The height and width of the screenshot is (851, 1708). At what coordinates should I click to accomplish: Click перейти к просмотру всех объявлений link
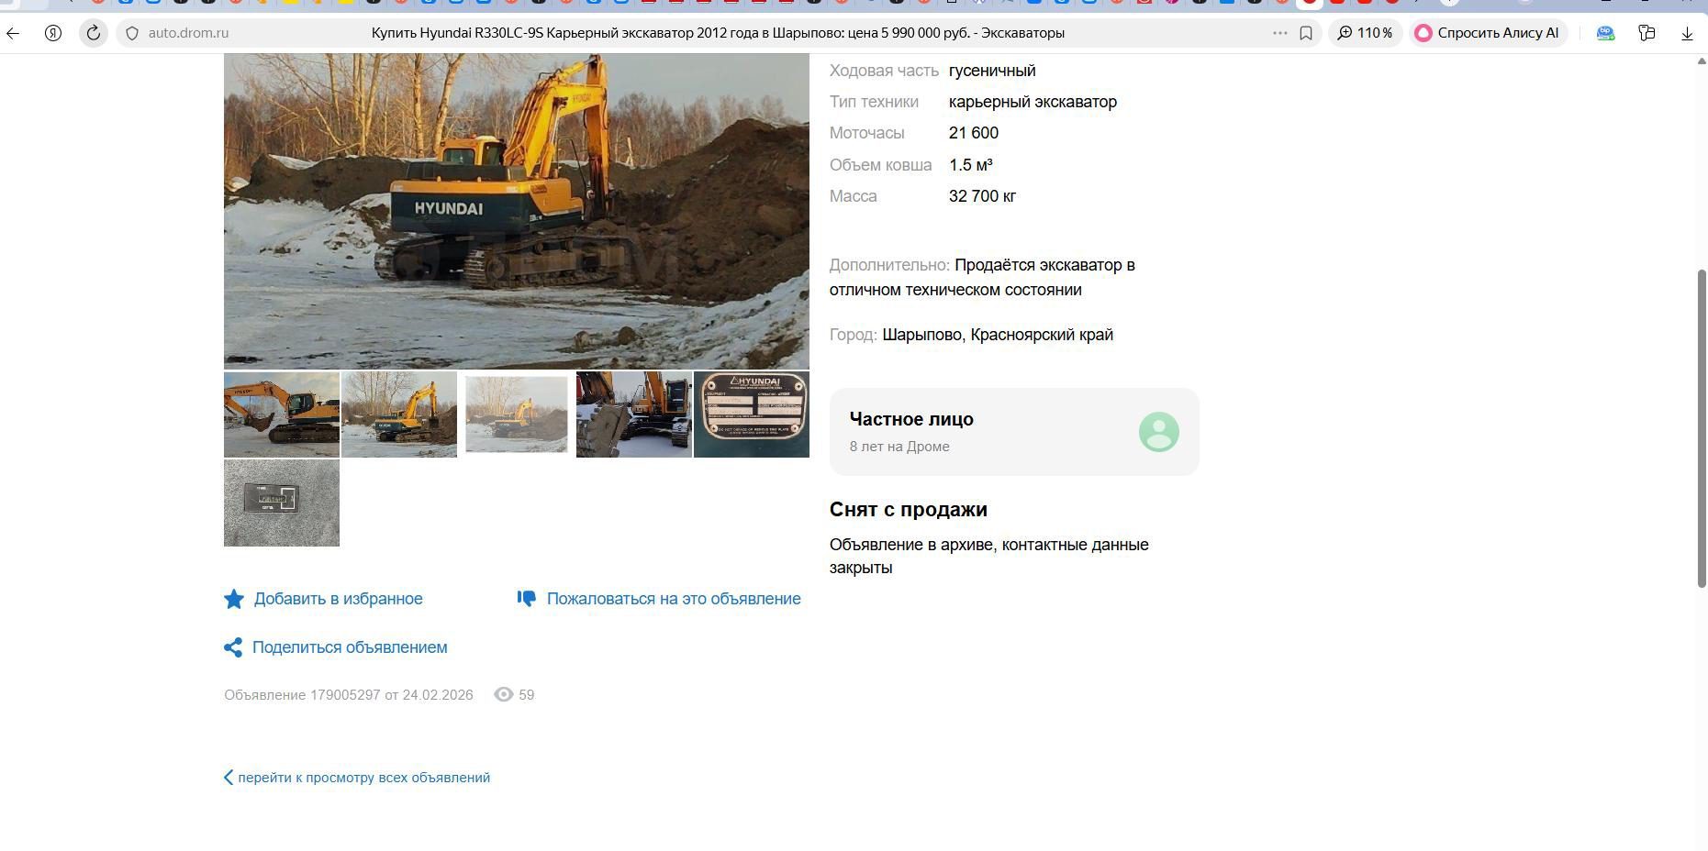click(363, 778)
